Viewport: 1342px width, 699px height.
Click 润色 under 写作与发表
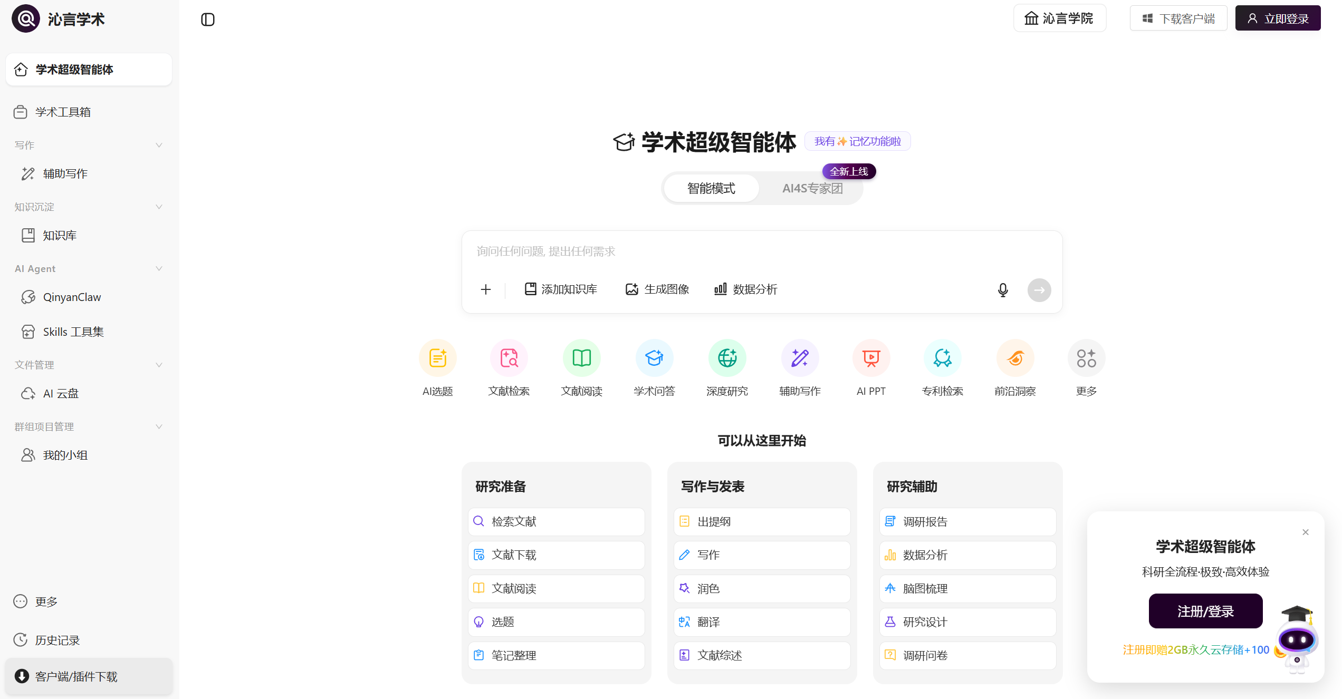[x=762, y=588]
